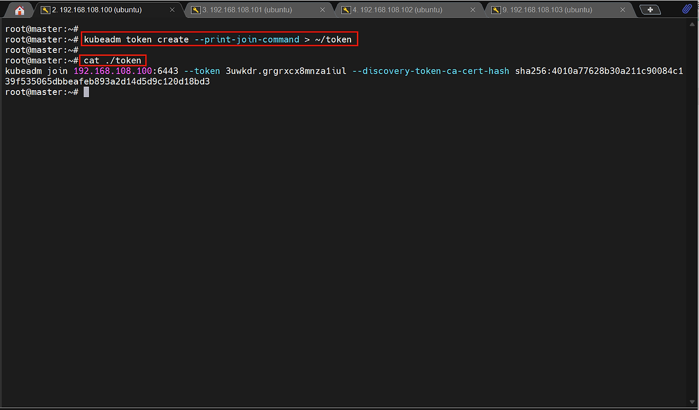The image size is (699, 410).
Task: Click the highlighted kubeadm token create command
Action: (220, 39)
